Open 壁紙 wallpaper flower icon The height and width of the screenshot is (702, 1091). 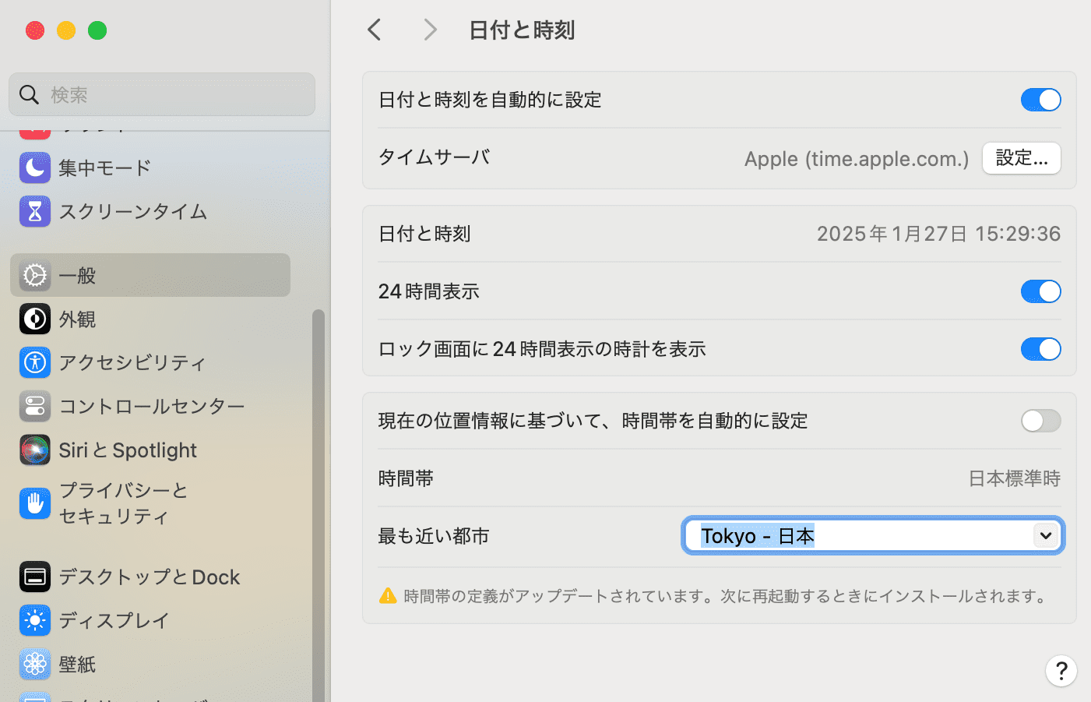[35, 664]
